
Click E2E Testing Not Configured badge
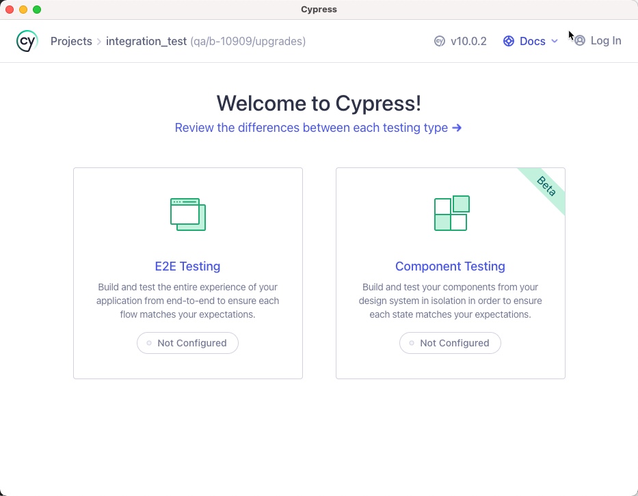[187, 343]
